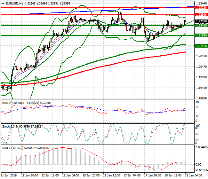Click the Stoch(5,3,3) indicator label
Image resolution: width=208 pixels, height=179 pixels.
pos(10,126)
